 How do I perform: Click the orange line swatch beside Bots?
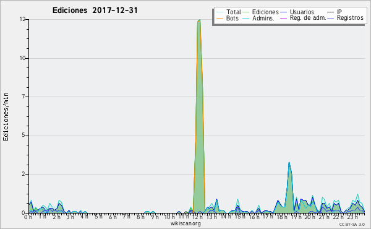[220, 18]
